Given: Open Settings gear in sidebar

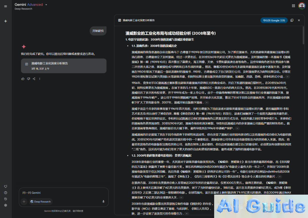Looking at the screenshot, I should click(x=5, y=205).
